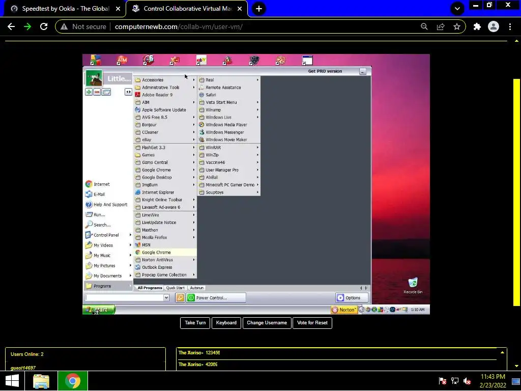
Task: Open Help And Support
Action: [106, 205]
